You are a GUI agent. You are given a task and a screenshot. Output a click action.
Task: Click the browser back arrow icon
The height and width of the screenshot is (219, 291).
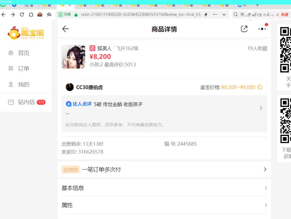click(x=4, y=14)
